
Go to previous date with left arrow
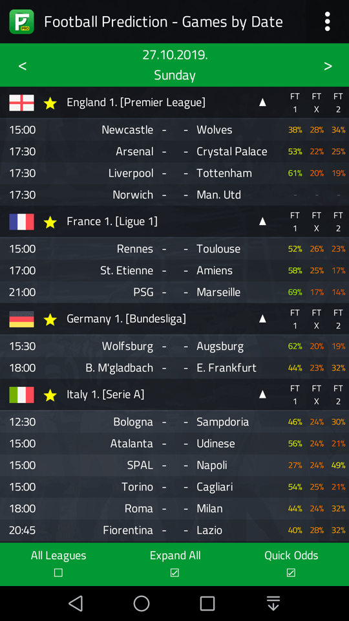pos(23,66)
